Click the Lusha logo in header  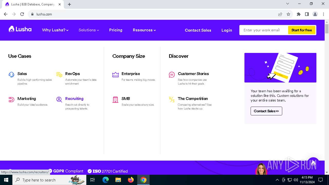point(20,29)
